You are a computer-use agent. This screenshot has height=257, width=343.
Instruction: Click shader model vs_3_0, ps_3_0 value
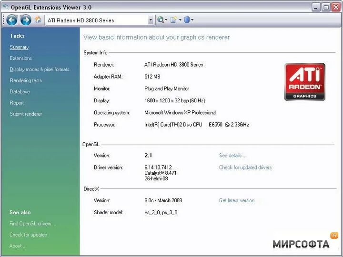point(161,212)
